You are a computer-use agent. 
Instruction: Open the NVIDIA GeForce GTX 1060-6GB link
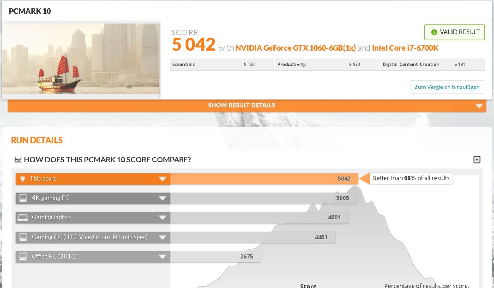point(295,47)
